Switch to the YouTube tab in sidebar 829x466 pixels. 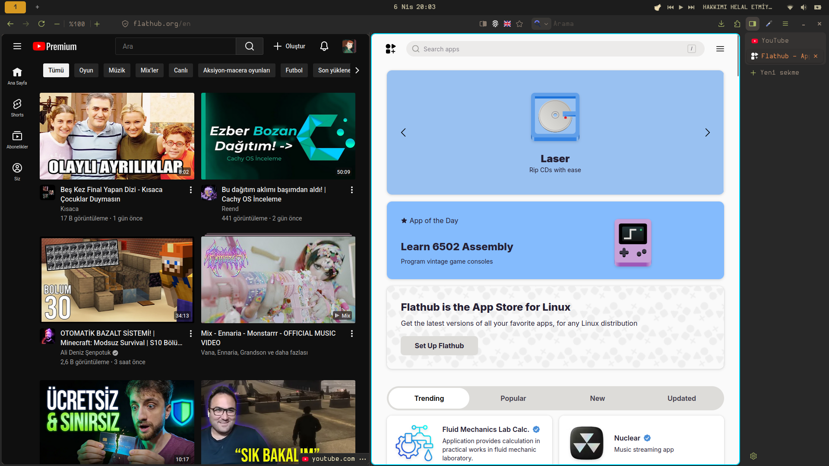(x=786, y=41)
